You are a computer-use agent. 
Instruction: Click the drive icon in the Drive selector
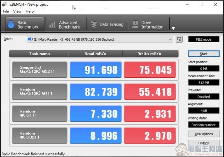[x=30, y=39]
